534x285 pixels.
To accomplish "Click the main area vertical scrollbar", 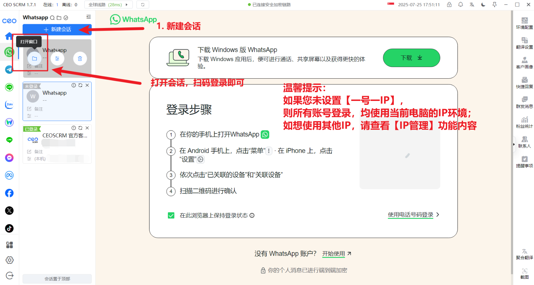I will (512, 142).
